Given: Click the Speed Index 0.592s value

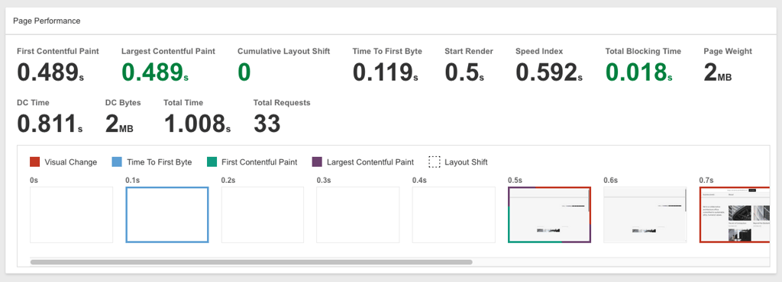Looking at the screenshot, I should (549, 72).
